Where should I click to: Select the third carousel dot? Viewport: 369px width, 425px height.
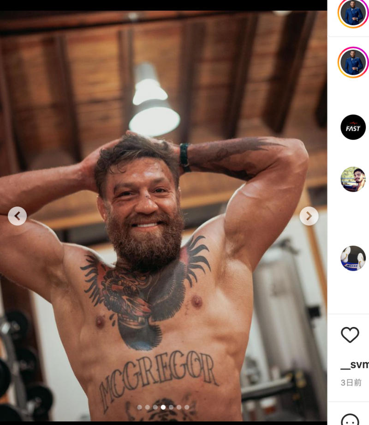tap(155, 407)
